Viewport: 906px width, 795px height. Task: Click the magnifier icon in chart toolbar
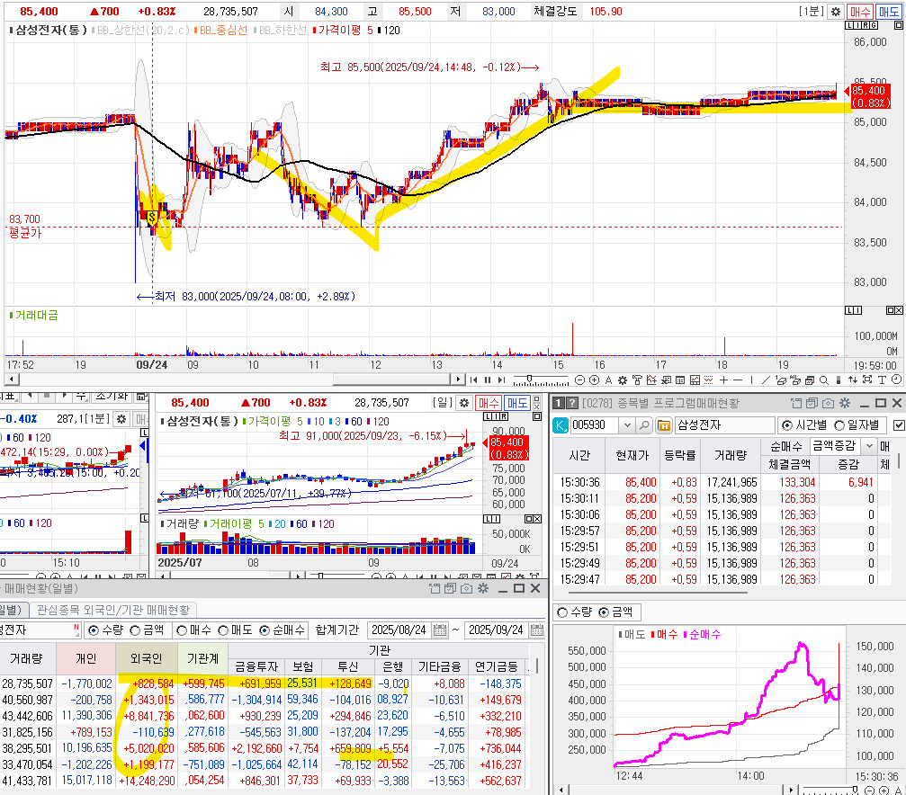coord(823,380)
